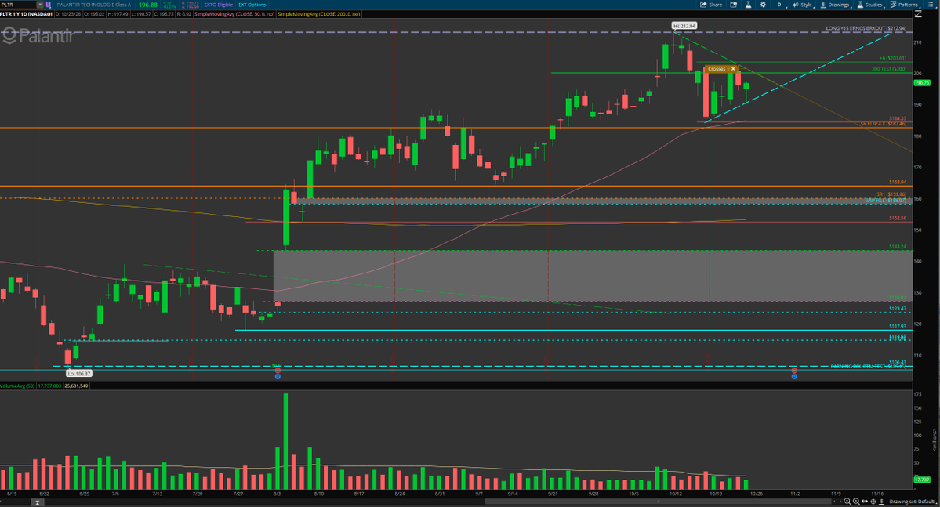Click the SimpleMovingAvg (CLOSE, 50) study label
The width and height of the screenshot is (940, 507).
click(234, 14)
